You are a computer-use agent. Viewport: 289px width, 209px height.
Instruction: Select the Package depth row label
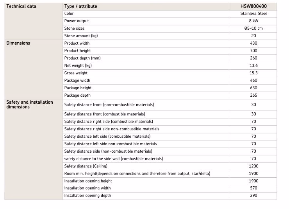click(x=77, y=95)
